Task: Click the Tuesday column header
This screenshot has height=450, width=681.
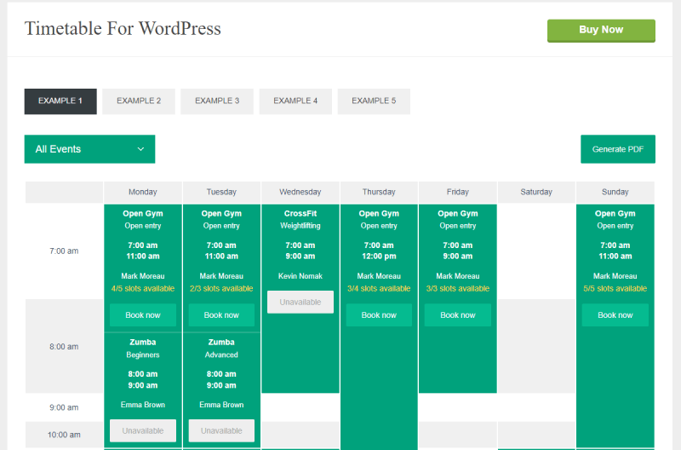Action: (x=221, y=192)
